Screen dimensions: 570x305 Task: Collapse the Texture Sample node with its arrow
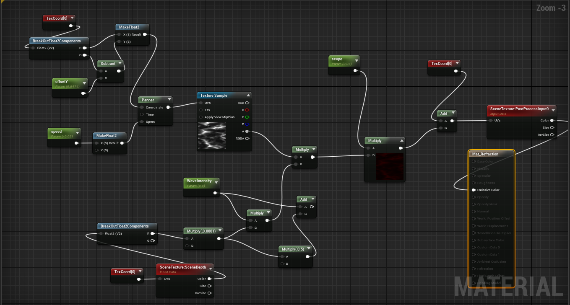click(x=247, y=95)
